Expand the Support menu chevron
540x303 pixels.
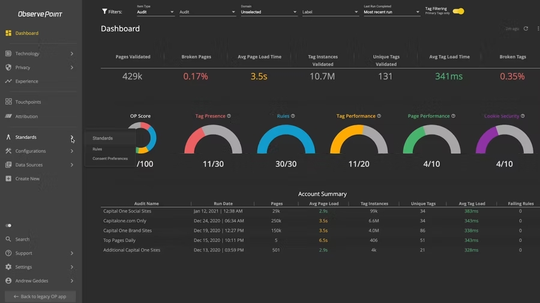pyautogui.click(x=71, y=253)
